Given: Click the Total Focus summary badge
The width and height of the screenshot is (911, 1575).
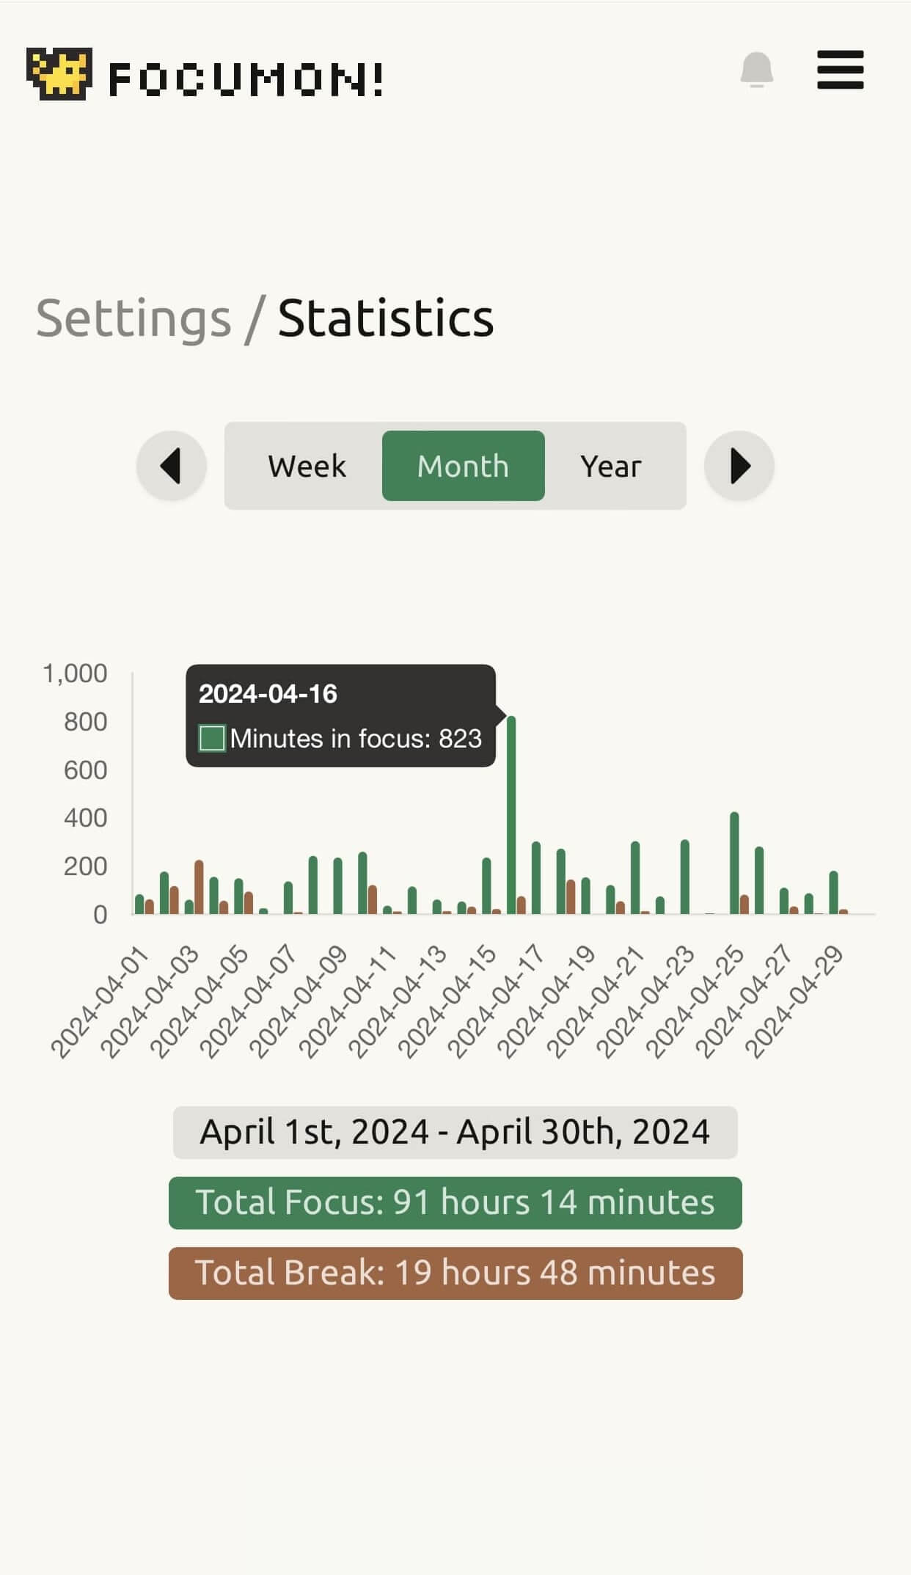Looking at the screenshot, I should click(455, 1202).
